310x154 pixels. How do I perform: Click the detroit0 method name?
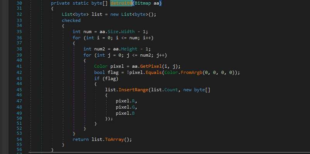pos(121,3)
